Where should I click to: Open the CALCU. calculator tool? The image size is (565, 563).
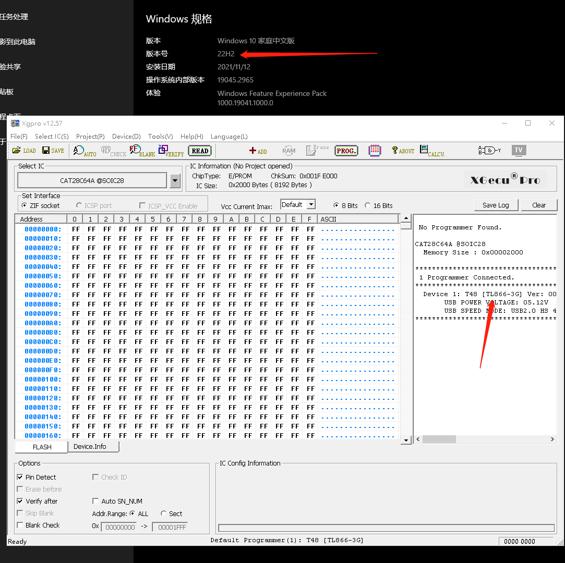432,151
